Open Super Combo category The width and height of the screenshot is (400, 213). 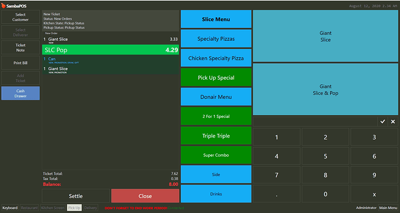216,155
